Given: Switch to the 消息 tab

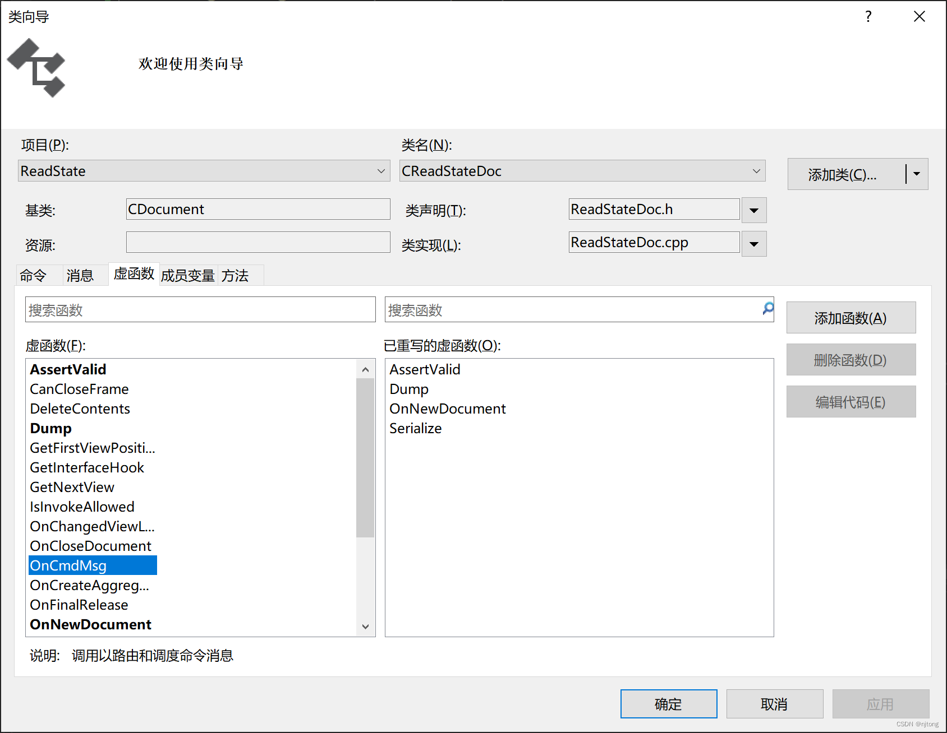Looking at the screenshot, I should click(80, 275).
